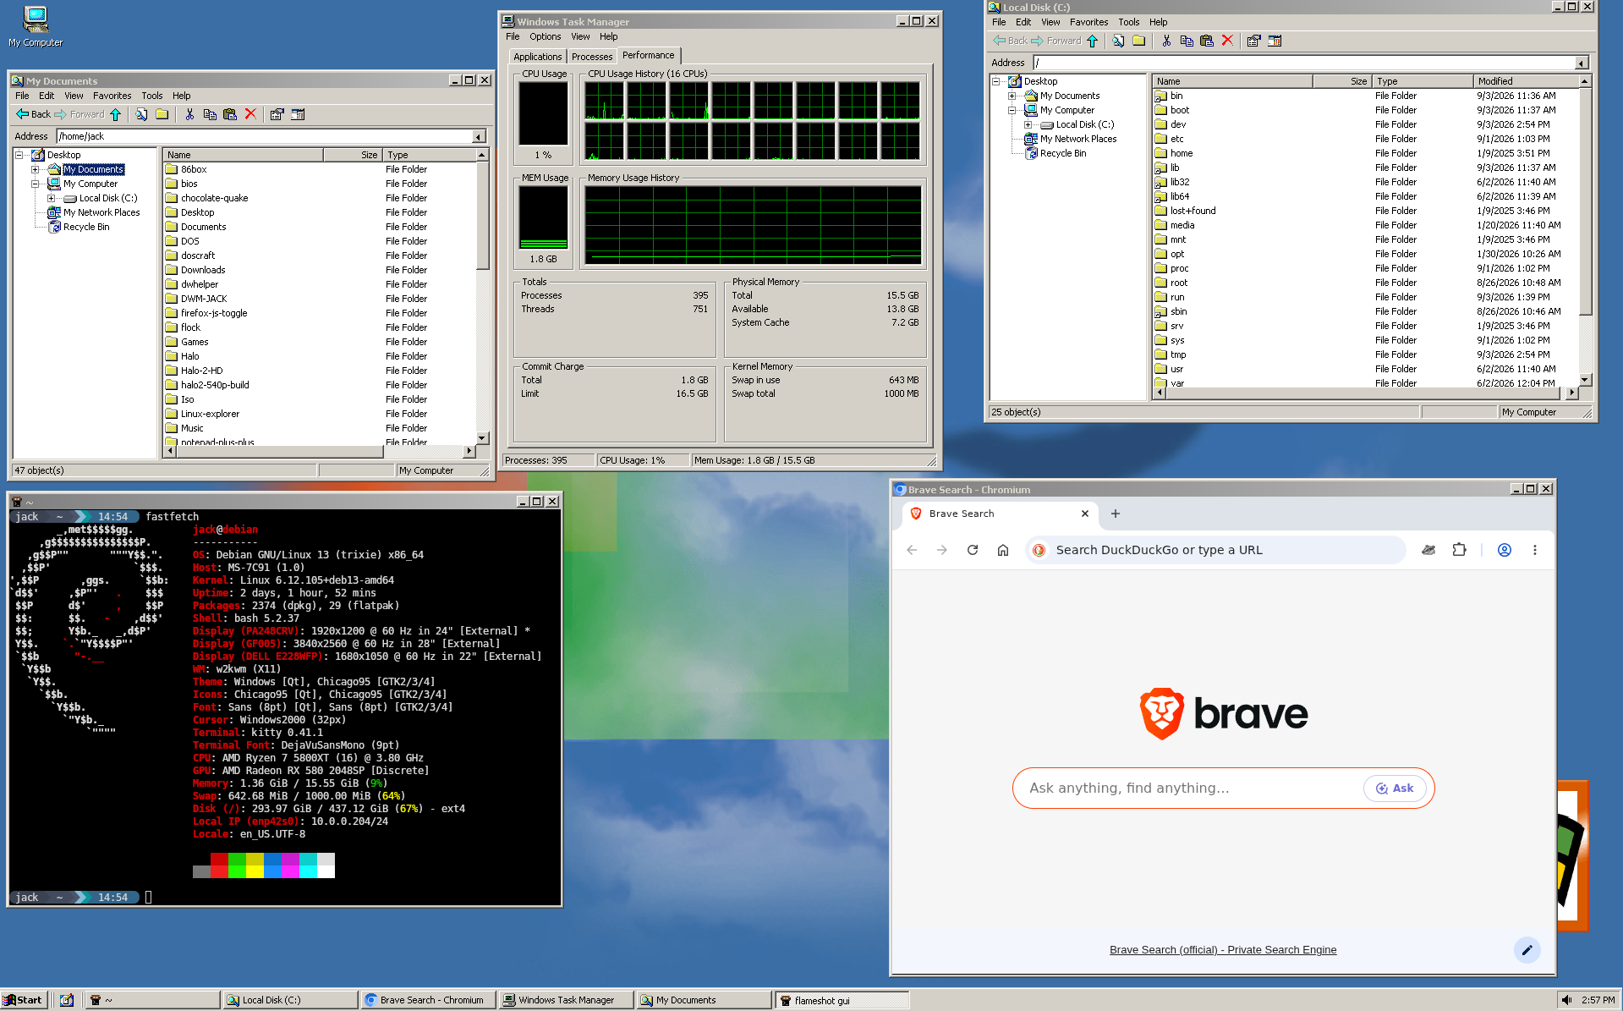Reload the Brave Search page
Viewport: 1623px width, 1011px height.
(x=973, y=550)
